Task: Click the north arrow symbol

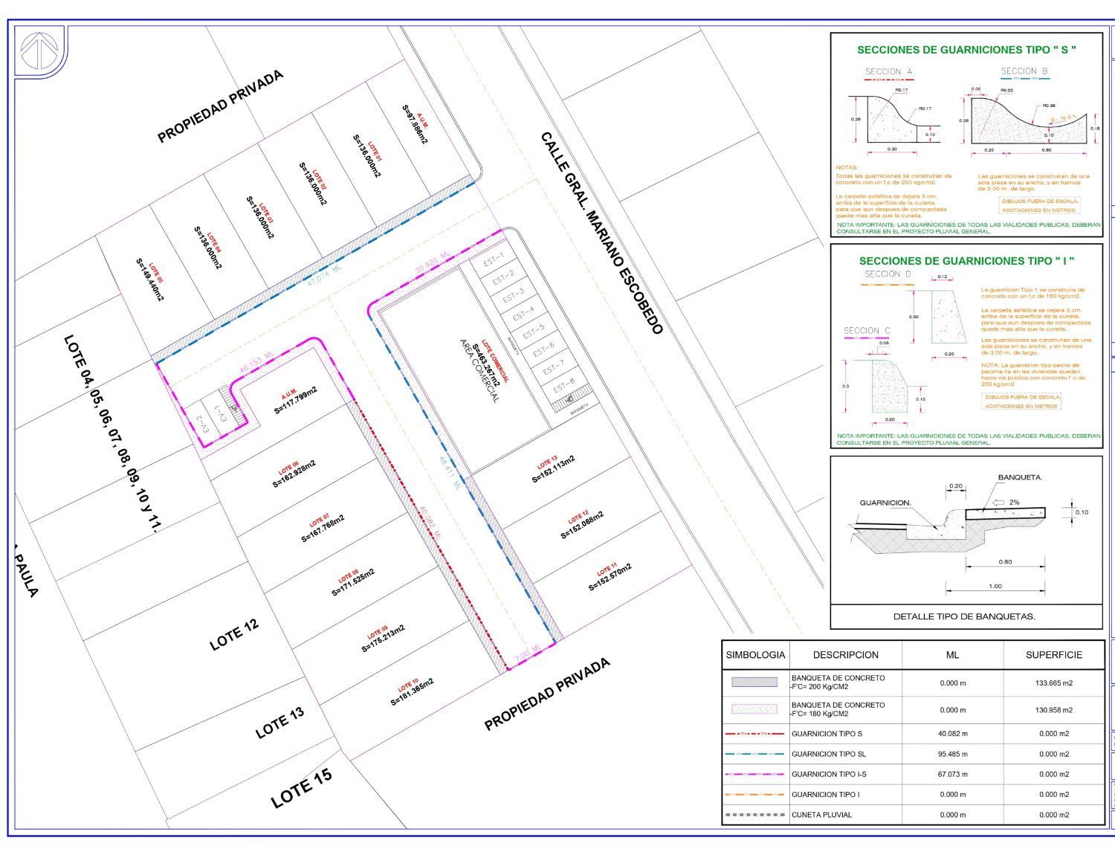Action: coord(40,51)
